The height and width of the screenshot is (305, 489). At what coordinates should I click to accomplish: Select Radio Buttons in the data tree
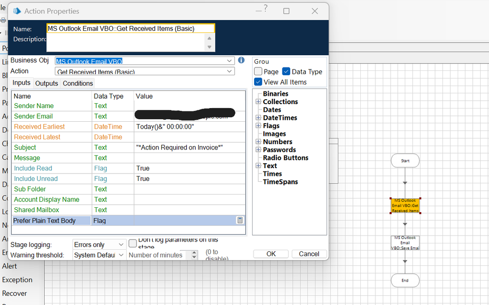tap(285, 158)
